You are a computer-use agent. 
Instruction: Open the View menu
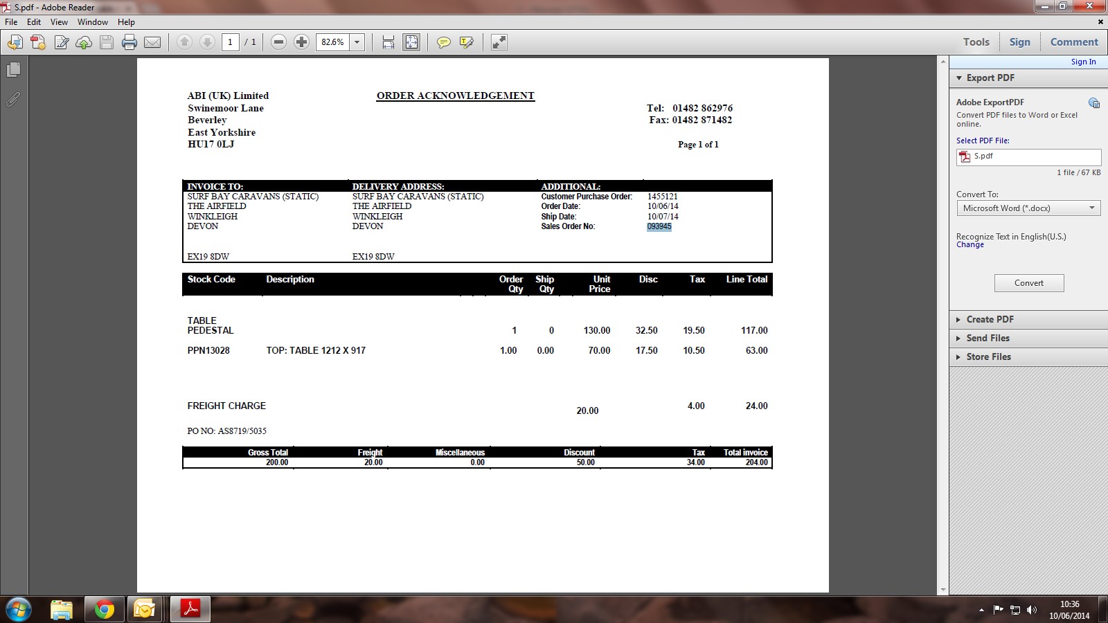click(x=59, y=22)
